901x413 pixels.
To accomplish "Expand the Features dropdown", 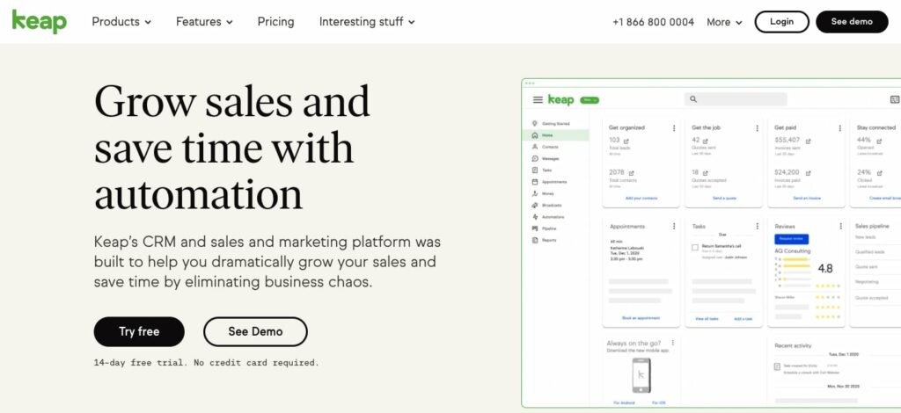I will [204, 22].
